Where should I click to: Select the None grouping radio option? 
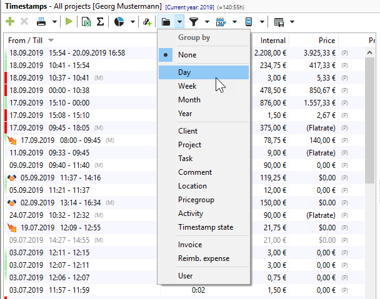187,55
